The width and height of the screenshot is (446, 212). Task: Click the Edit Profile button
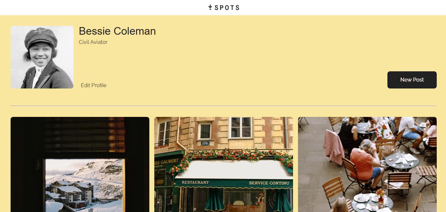pos(94,85)
